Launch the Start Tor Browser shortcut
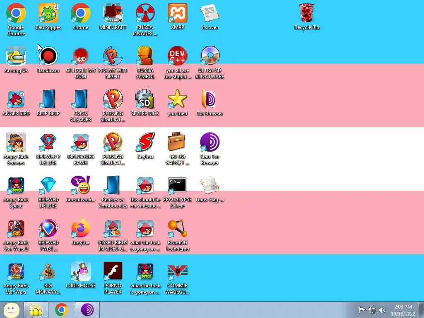Screen dimensions: 424x318 (210, 149)
